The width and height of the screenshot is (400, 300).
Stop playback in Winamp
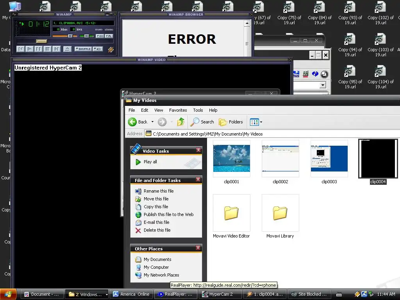point(47,49)
